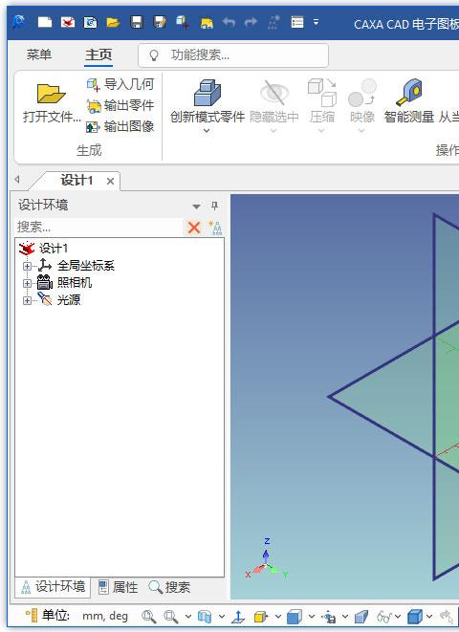Click the Save As disk-with-pencil icon

click(160, 22)
